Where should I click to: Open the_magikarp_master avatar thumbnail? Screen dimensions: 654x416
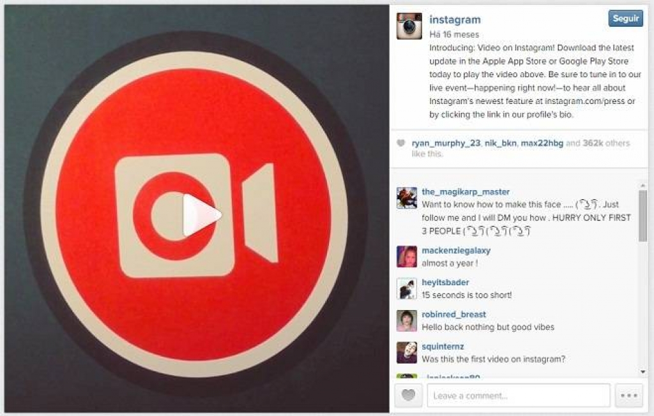coord(407,198)
